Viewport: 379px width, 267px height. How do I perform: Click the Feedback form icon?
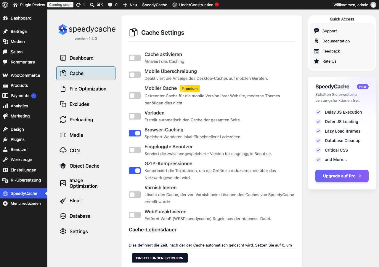317,51
